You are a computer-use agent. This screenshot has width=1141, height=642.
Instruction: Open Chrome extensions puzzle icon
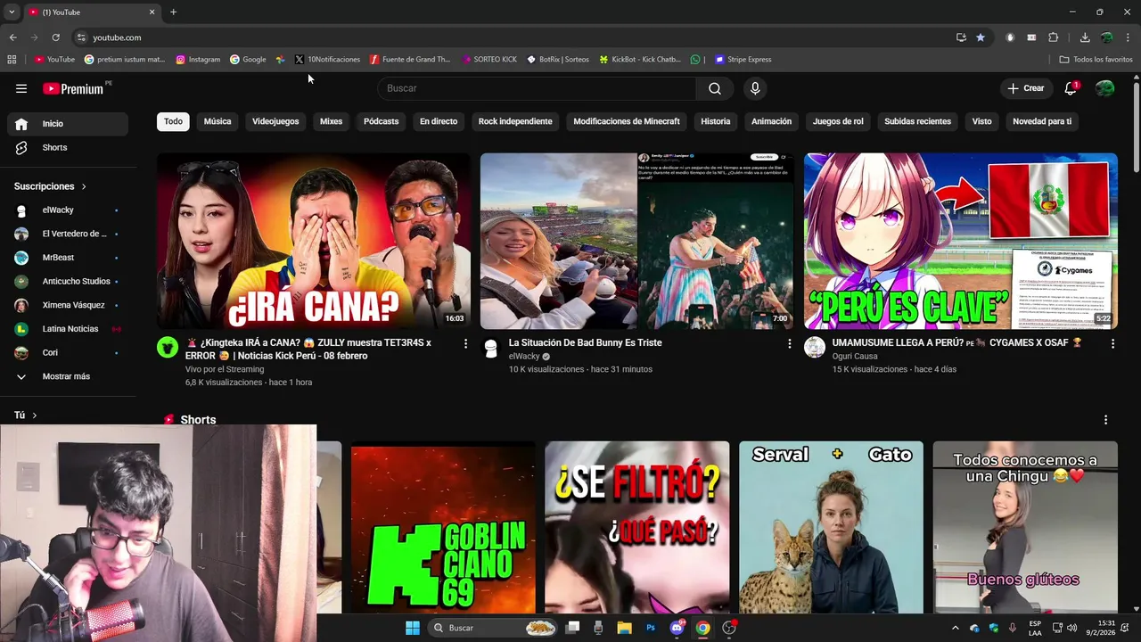pos(1053,37)
